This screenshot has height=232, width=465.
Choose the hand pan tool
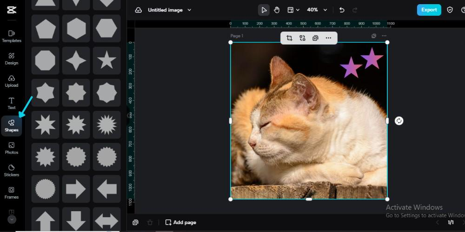coord(277,10)
